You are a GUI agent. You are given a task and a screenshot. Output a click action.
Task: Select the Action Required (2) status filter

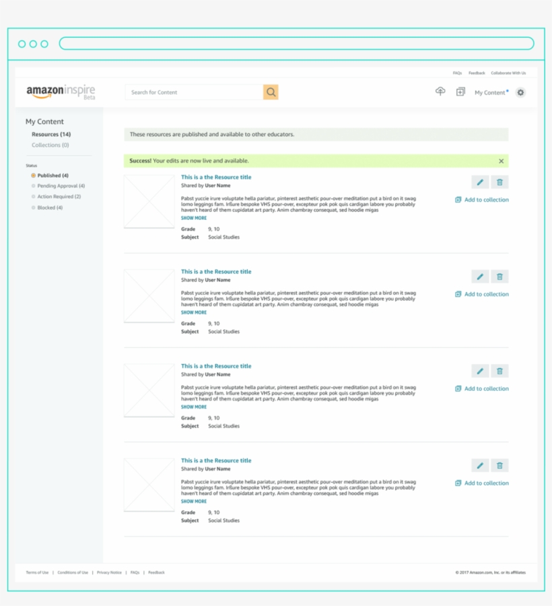59,197
